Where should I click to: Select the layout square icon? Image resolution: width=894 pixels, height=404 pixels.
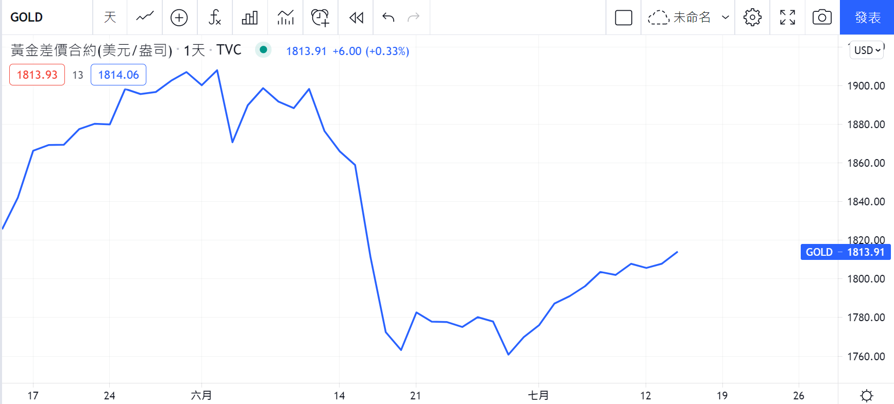pos(623,17)
